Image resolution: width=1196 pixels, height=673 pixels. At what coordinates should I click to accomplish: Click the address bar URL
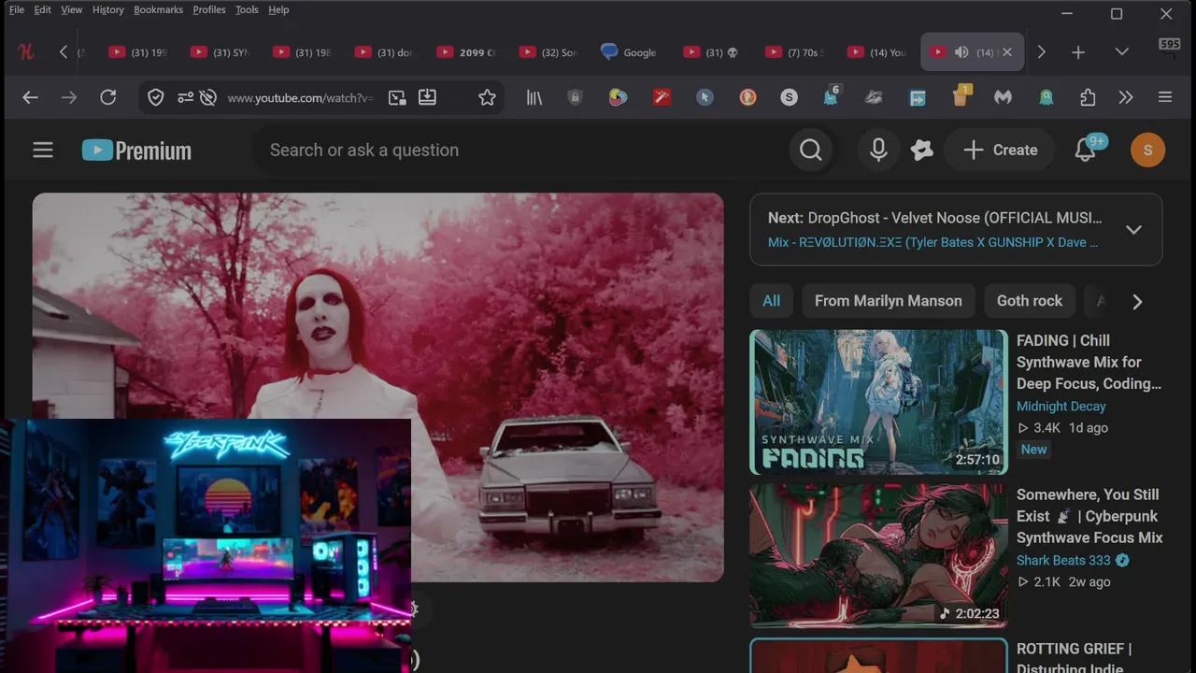(300, 97)
